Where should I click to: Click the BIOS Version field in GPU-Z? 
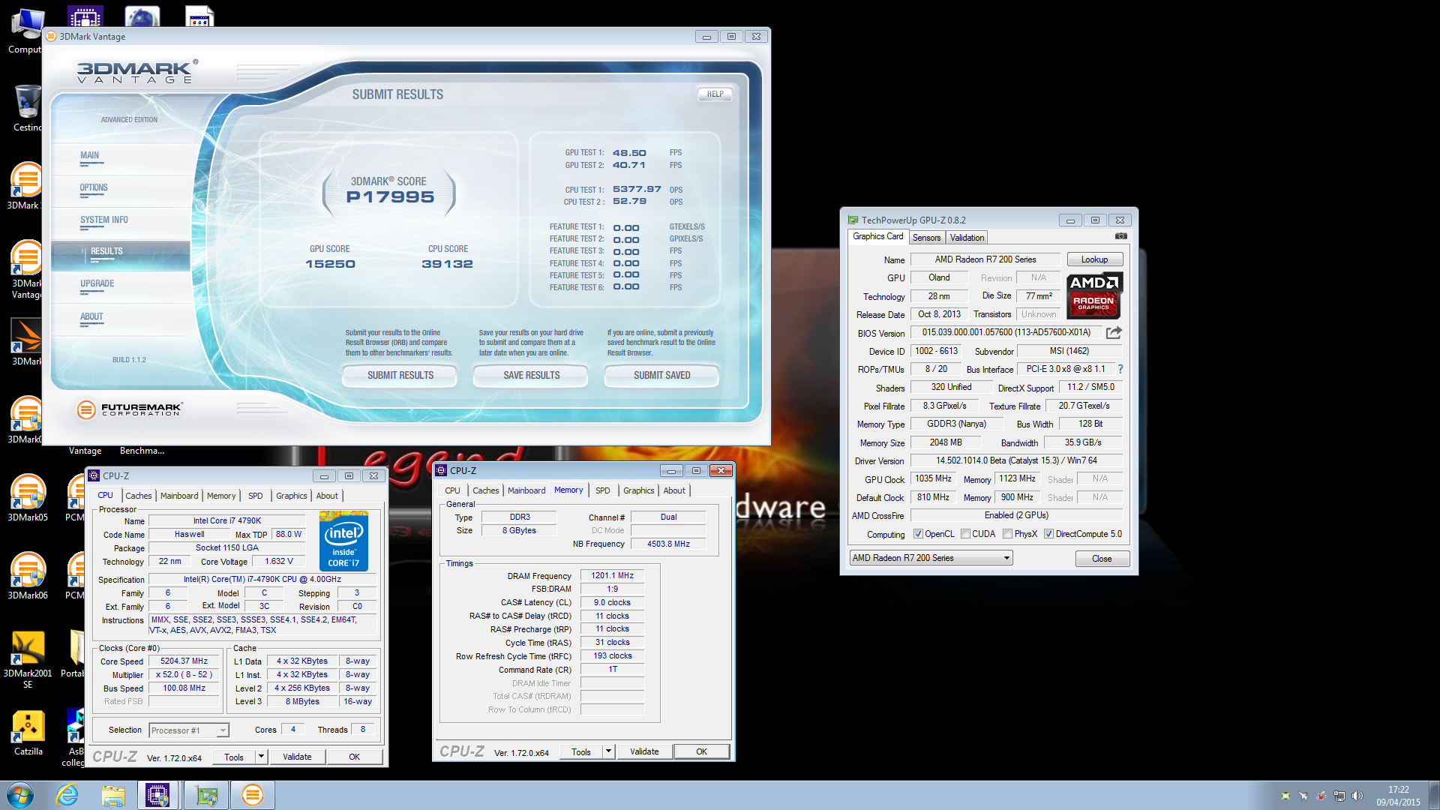[x=1006, y=332]
